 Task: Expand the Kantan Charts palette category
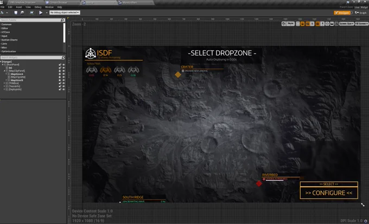coord(1,40)
